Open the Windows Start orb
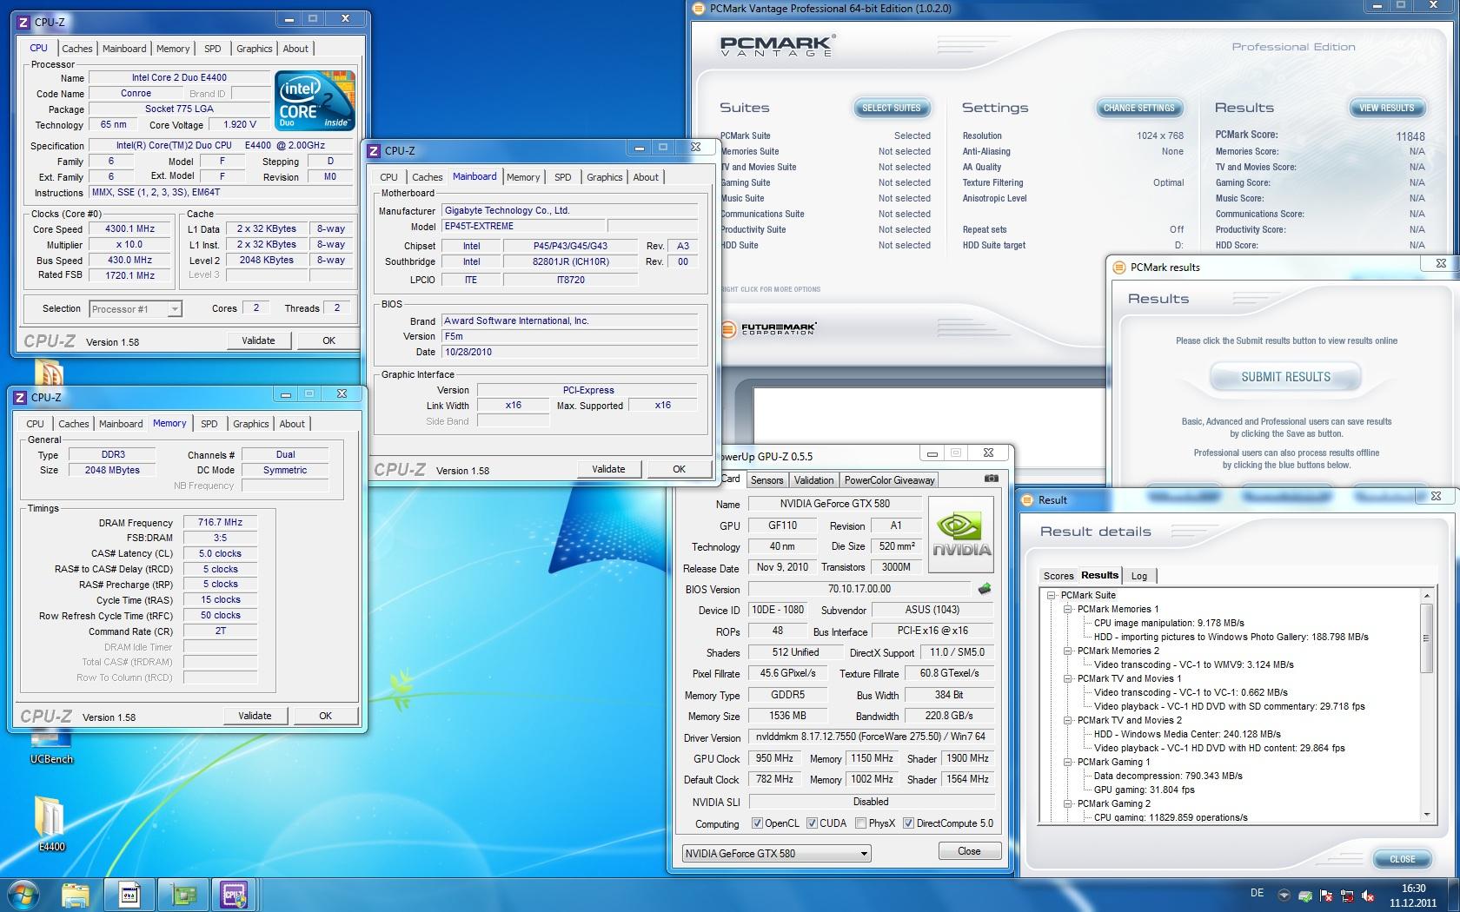Screen dimensions: 1460x912 coord(23,894)
